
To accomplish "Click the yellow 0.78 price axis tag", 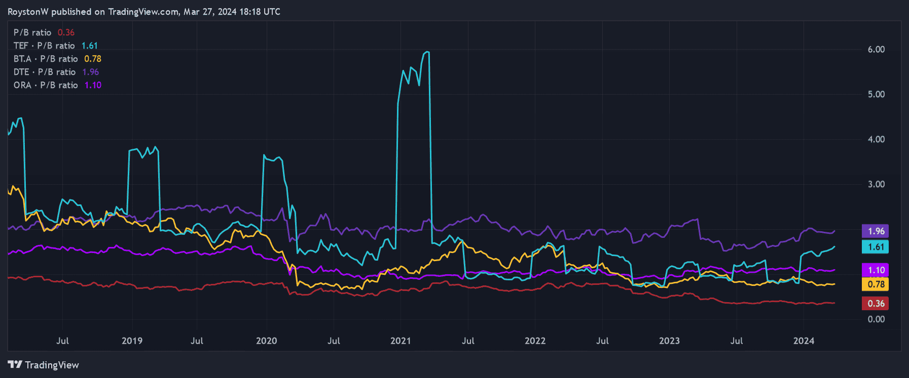I will click(876, 284).
